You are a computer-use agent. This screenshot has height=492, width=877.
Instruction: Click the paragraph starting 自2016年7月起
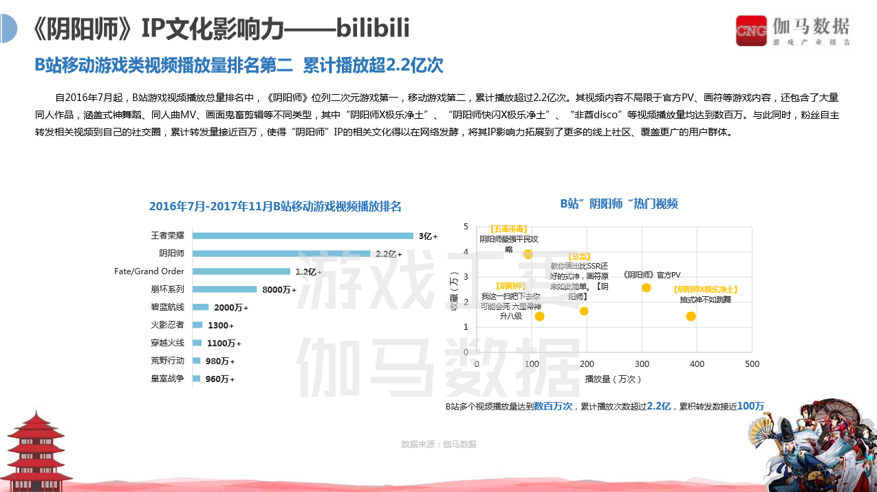tap(437, 114)
